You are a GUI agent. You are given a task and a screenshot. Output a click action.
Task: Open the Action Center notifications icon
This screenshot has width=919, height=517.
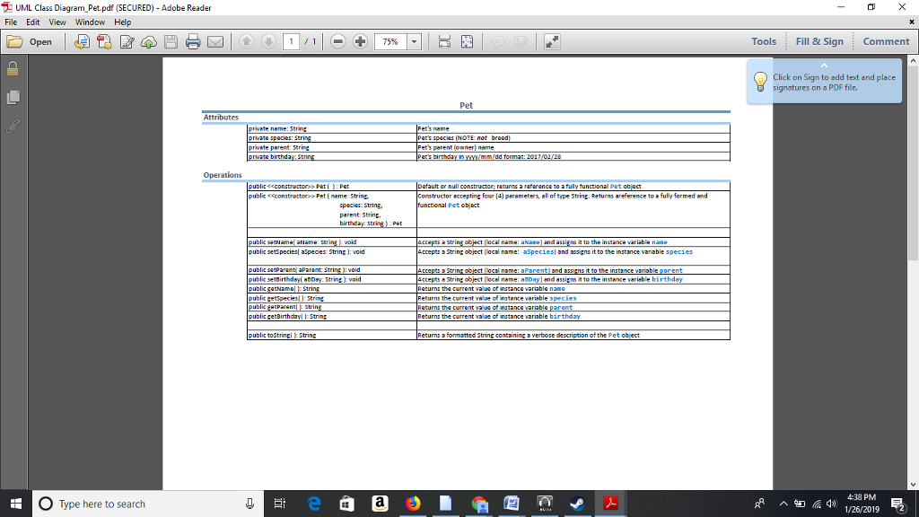pyautogui.click(x=897, y=504)
